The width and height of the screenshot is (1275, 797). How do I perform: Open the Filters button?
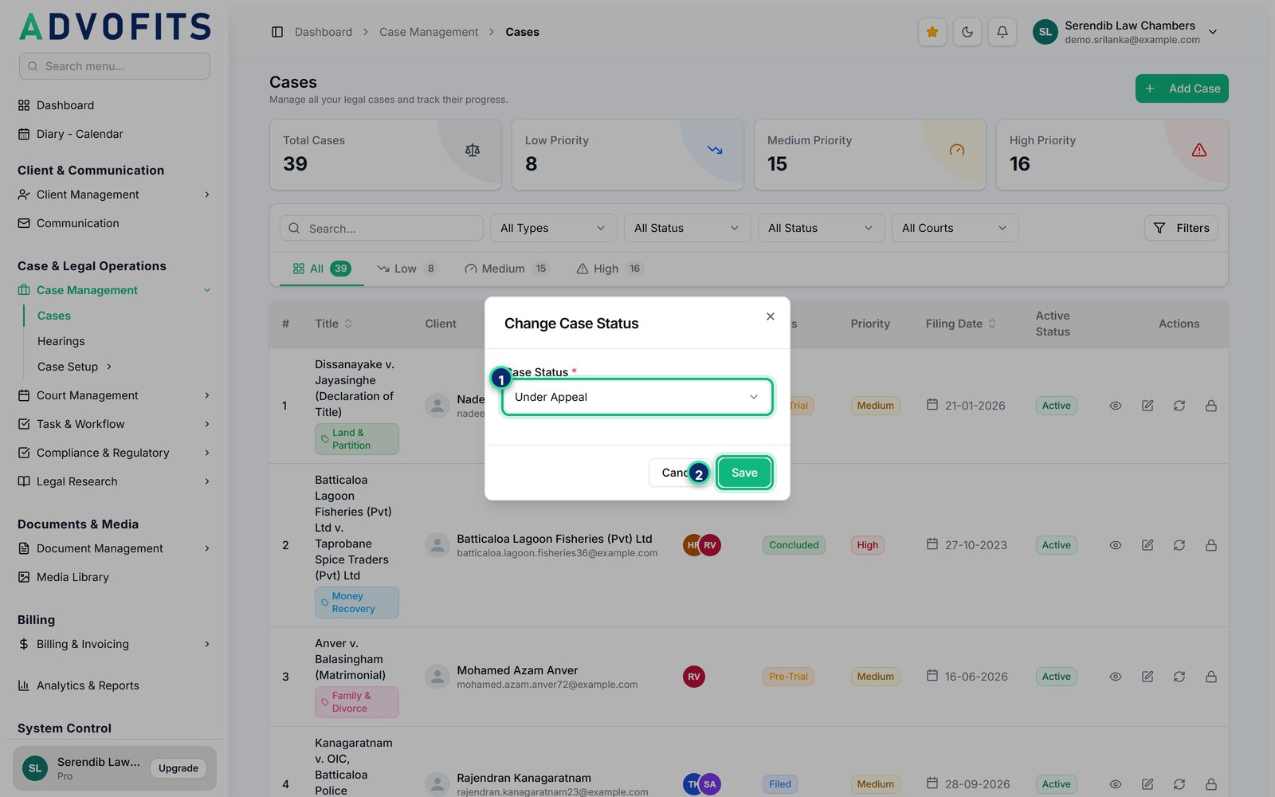point(1181,228)
